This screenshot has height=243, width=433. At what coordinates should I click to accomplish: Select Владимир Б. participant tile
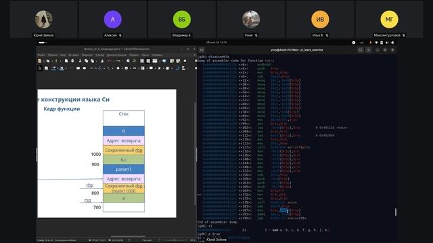(182, 20)
